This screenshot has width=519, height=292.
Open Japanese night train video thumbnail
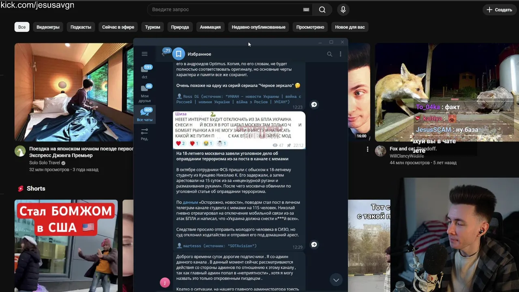pyautogui.click(x=74, y=92)
